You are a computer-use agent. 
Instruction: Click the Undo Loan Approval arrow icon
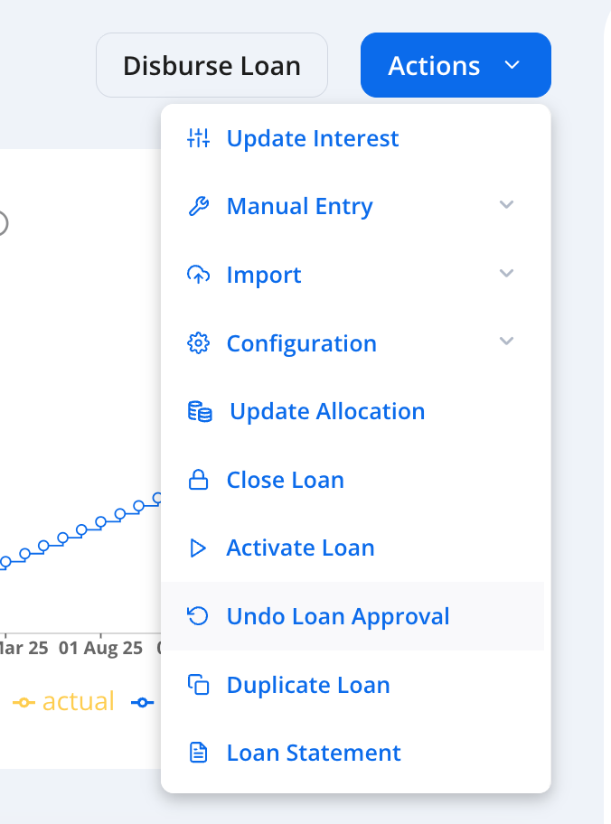click(198, 616)
